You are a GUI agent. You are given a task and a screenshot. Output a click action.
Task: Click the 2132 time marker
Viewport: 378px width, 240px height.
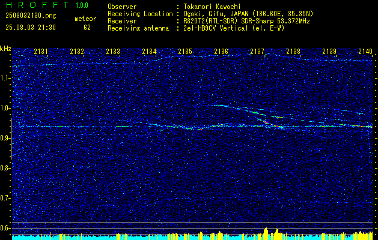point(77,52)
